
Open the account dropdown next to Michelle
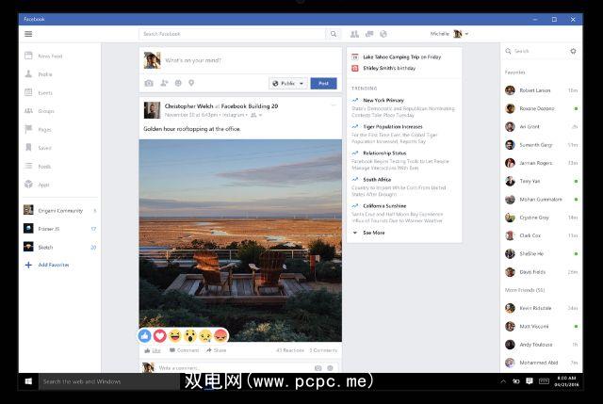tap(467, 34)
